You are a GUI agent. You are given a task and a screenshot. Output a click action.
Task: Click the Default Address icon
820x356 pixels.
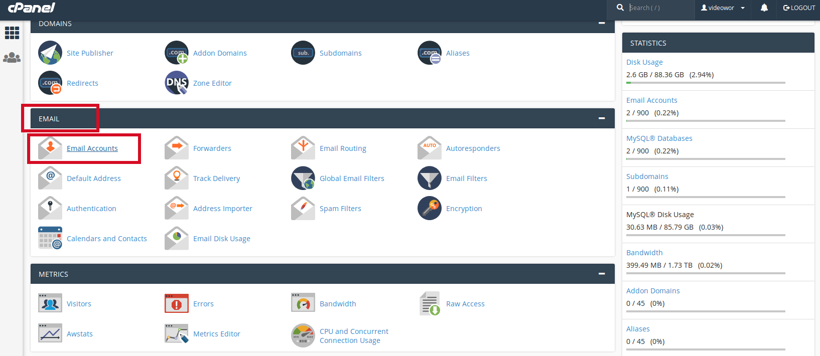(50, 178)
